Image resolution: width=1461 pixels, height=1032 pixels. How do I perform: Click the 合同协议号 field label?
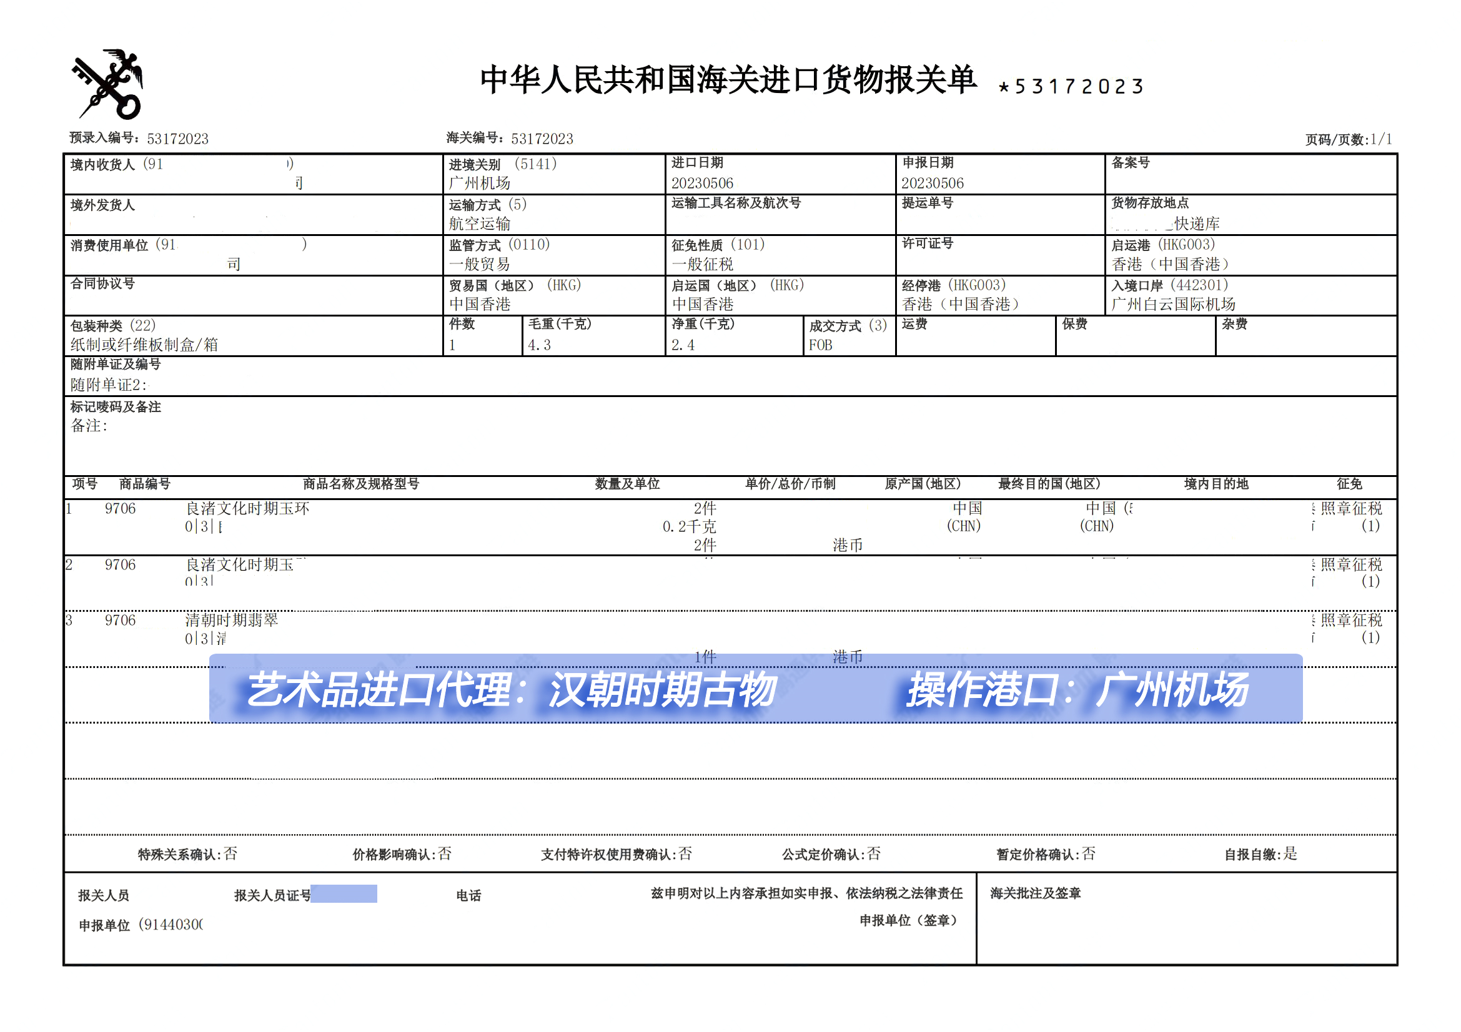click(102, 283)
